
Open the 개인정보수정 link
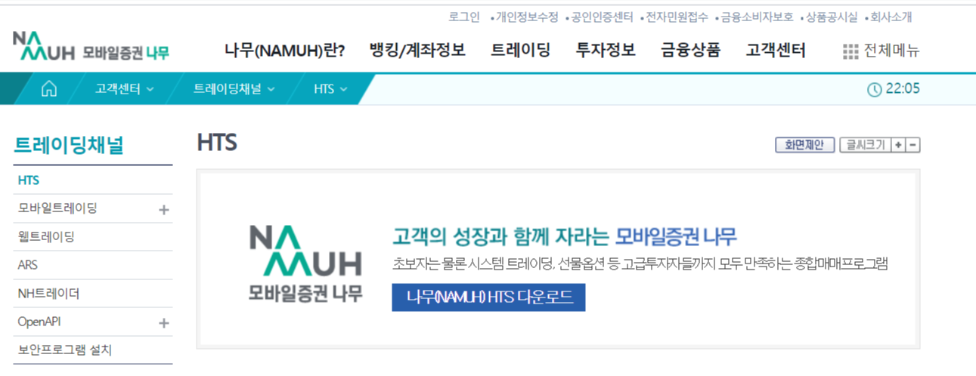pos(526,17)
